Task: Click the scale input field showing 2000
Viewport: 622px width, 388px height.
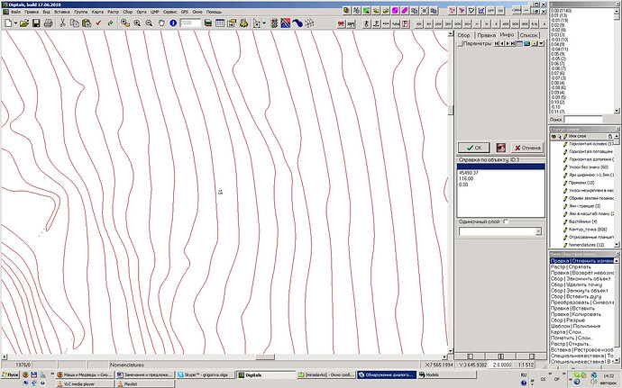Action: pos(190,23)
